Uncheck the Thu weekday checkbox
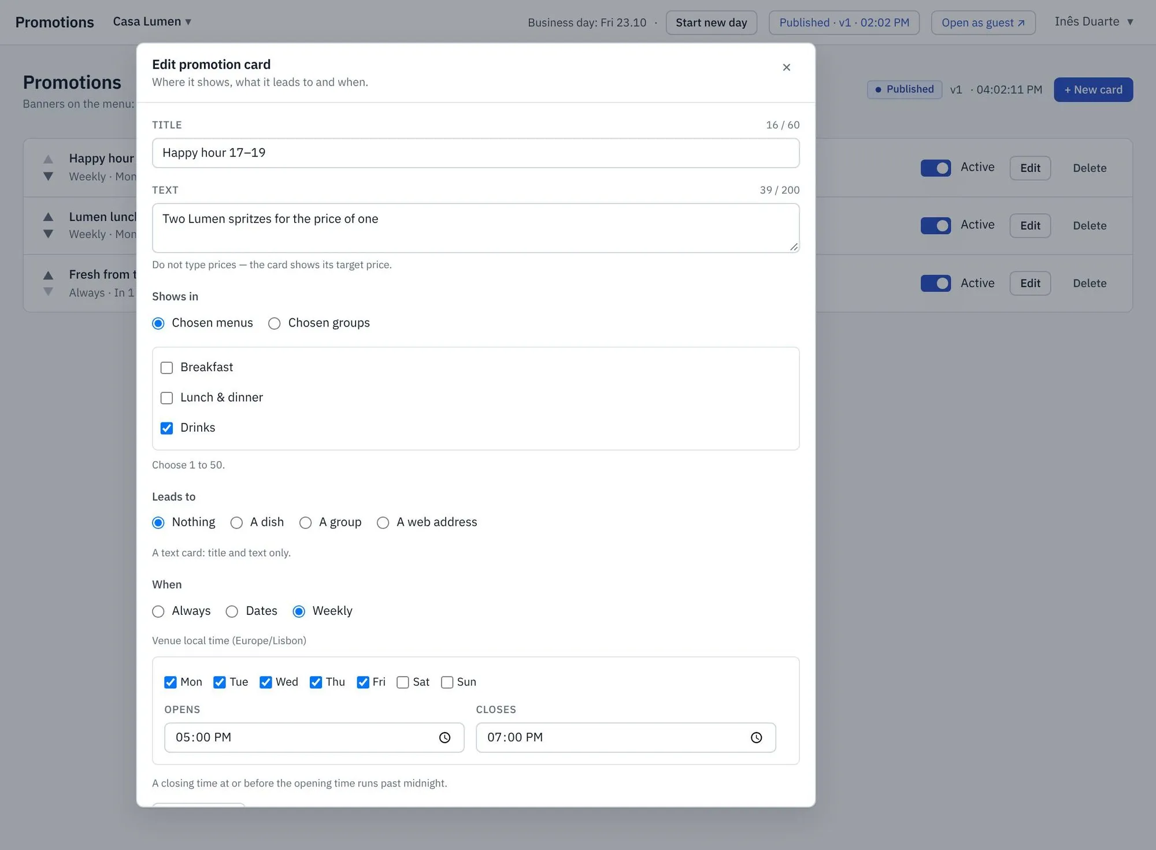 coord(316,682)
